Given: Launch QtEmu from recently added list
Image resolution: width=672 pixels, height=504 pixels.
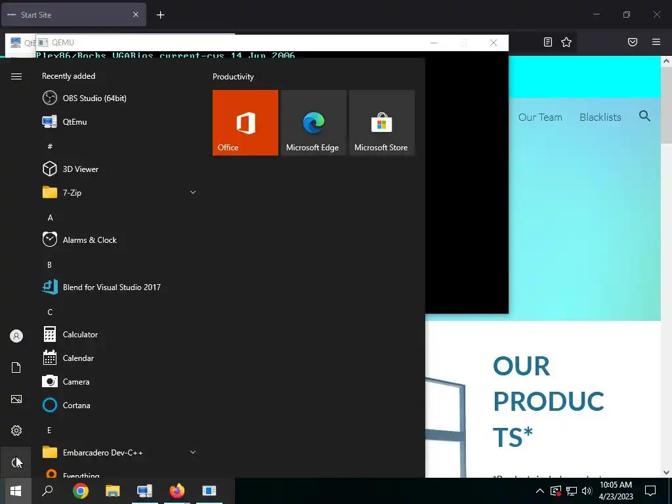Looking at the screenshot, I should (119, 121).
